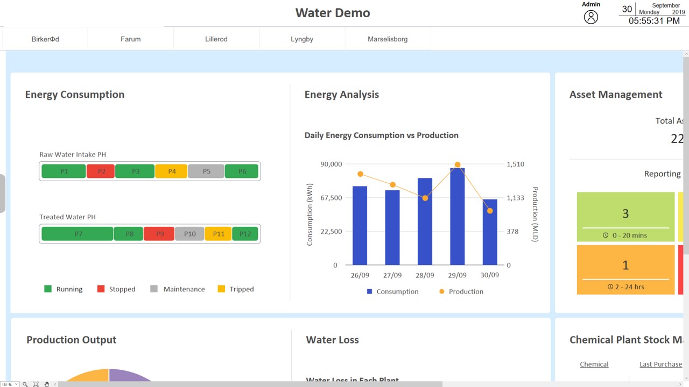Click the left side panel handle
This screenshot has height=387, width=689.
tap(2, 193)
